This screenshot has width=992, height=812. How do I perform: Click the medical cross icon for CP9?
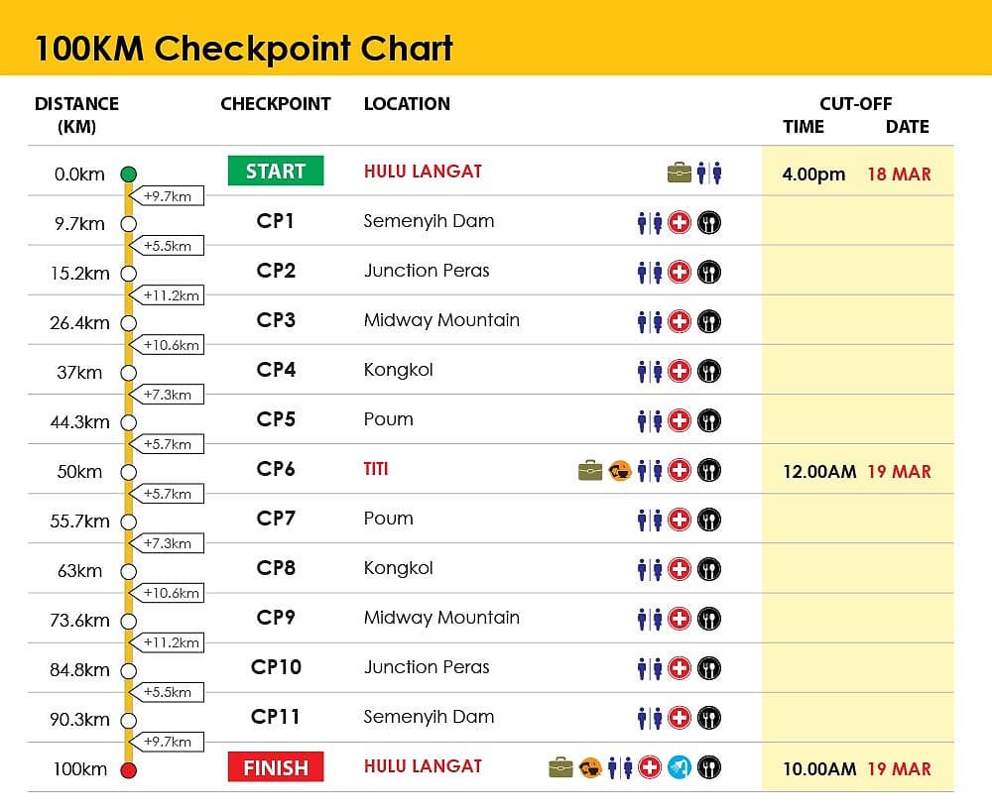pyautogui.click(x=680, y=619)
